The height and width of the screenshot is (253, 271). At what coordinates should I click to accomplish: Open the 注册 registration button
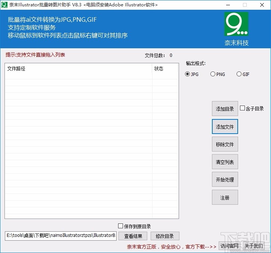(x=225, y=198)
